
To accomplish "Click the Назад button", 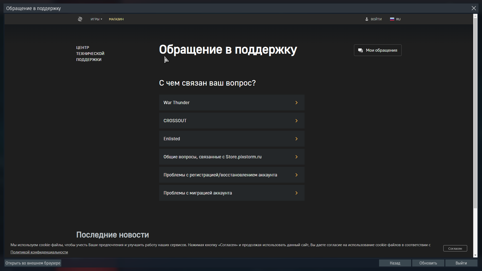I will point(395,263).
